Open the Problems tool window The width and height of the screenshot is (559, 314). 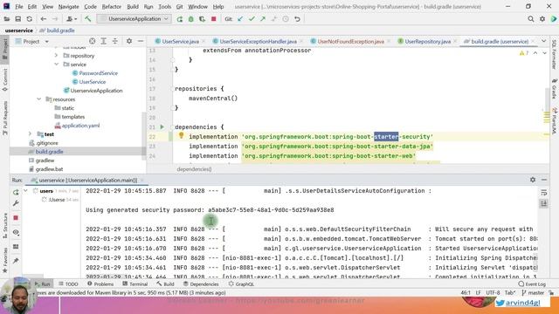tap(100, 283)
